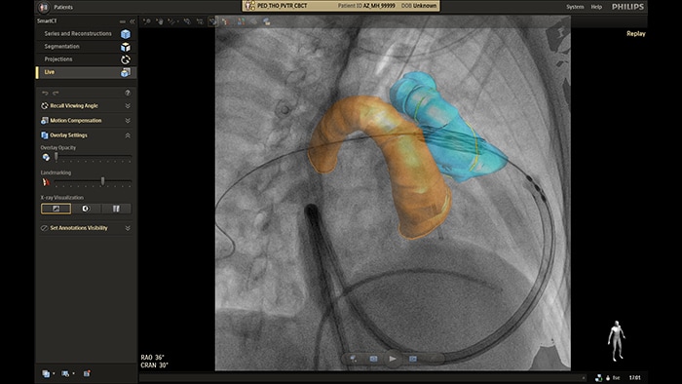
Task: Click the Overlay Opacity globe icon
Action: [x=46, y=158]
